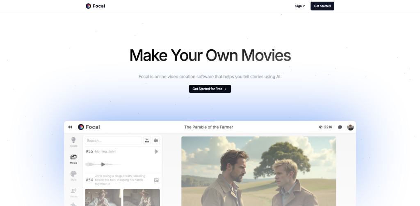Open the Style palette sidebar tab
Image resolution: width=420 pixels, height=206 pixels.
click(x=73, y=176)
